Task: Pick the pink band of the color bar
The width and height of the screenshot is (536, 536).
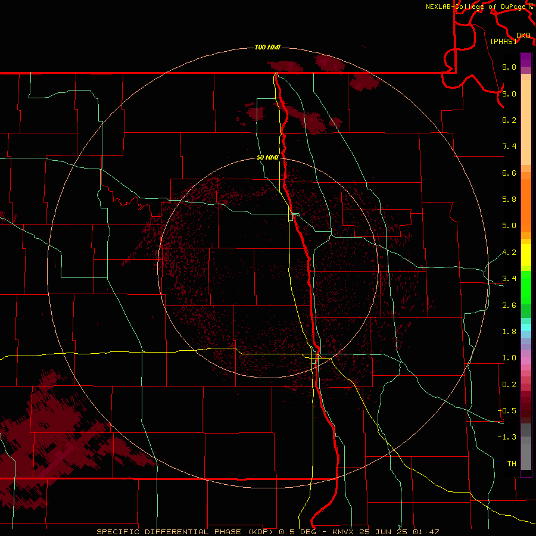Action: (526, 361)
